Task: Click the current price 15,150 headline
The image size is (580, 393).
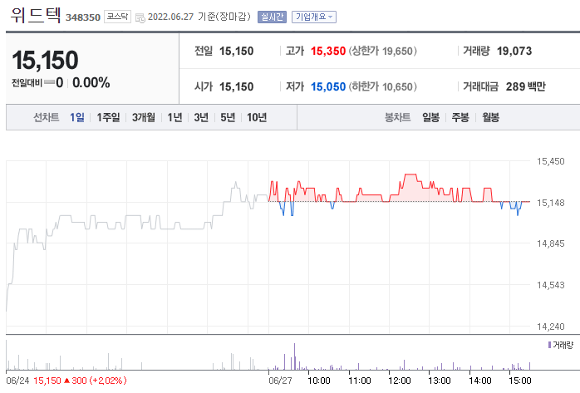Action: tap(45, 60)
